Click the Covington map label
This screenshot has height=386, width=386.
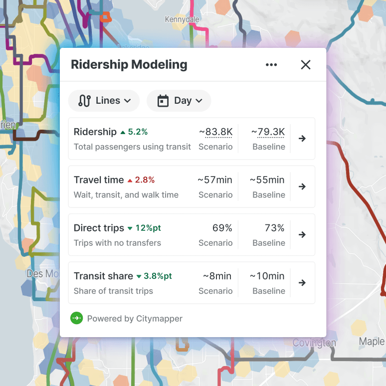314,343
